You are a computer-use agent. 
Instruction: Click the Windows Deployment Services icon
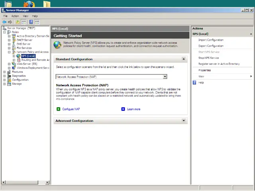14,68
